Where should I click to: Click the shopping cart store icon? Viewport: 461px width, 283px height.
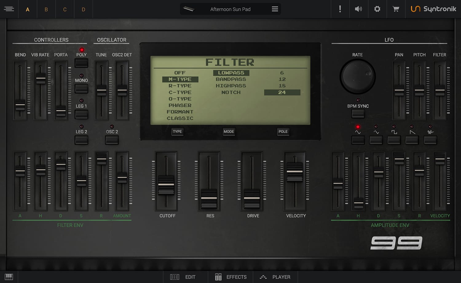[396, 9]
